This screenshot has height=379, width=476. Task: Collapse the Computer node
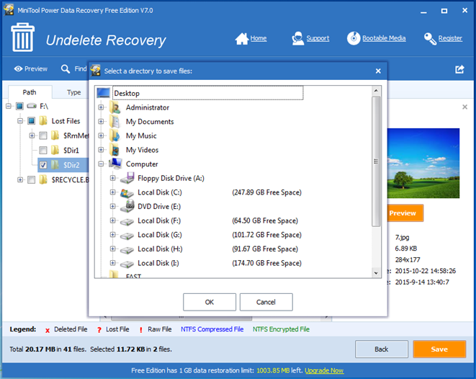click(x=101, y=164)
